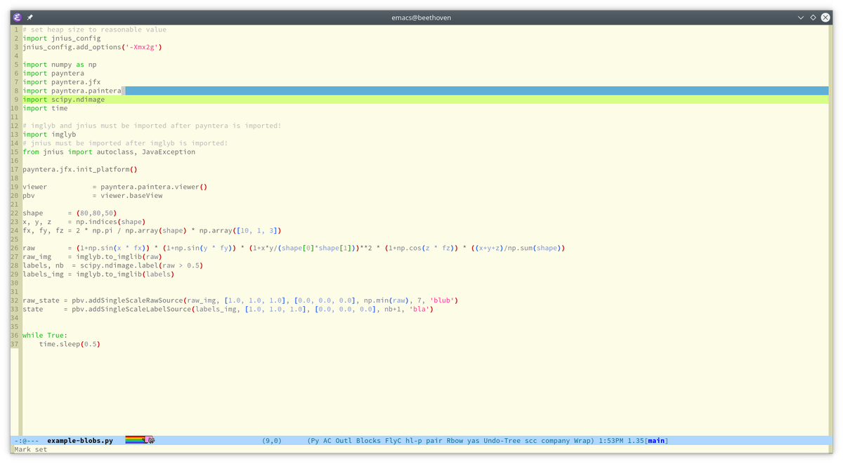The height and width of the screenshot is (464, 843).
Task: Click the Blocks minor mode indicator
Action: pyautogui.click(x=368, y=441)
